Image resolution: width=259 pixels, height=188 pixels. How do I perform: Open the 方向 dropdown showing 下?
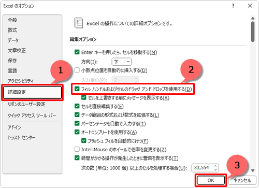(x=122, y=62)
